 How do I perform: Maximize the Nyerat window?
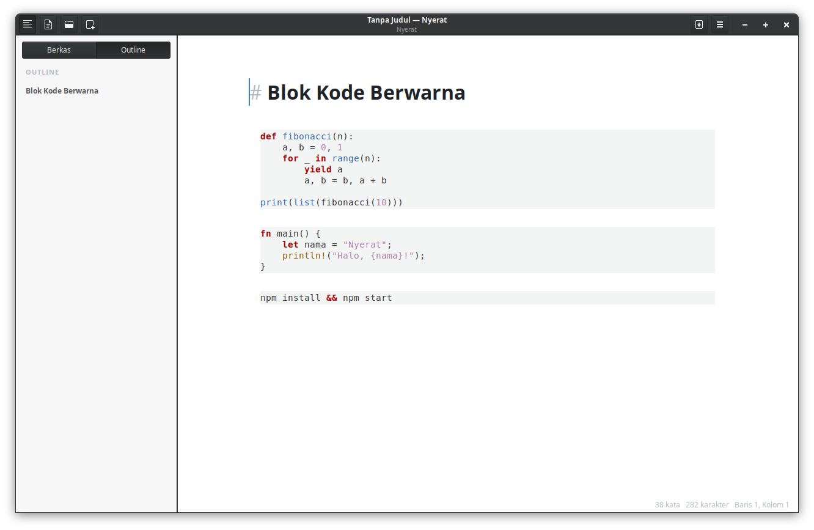(x=766, y=25)
